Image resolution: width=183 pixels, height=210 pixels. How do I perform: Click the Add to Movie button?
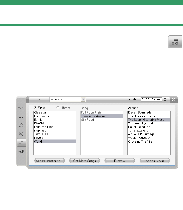[x=155, y=161]
